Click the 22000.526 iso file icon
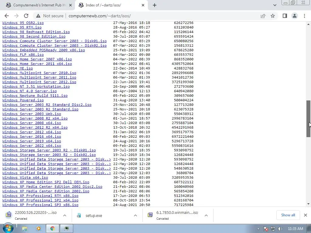311x233 pixels. click(9, 215)
